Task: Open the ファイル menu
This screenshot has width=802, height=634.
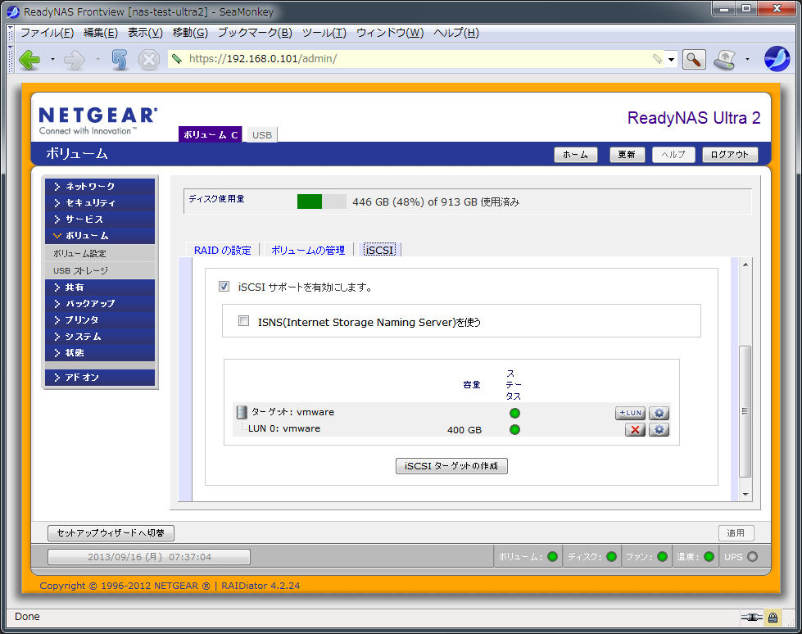Action: click(x=47, y=34)
